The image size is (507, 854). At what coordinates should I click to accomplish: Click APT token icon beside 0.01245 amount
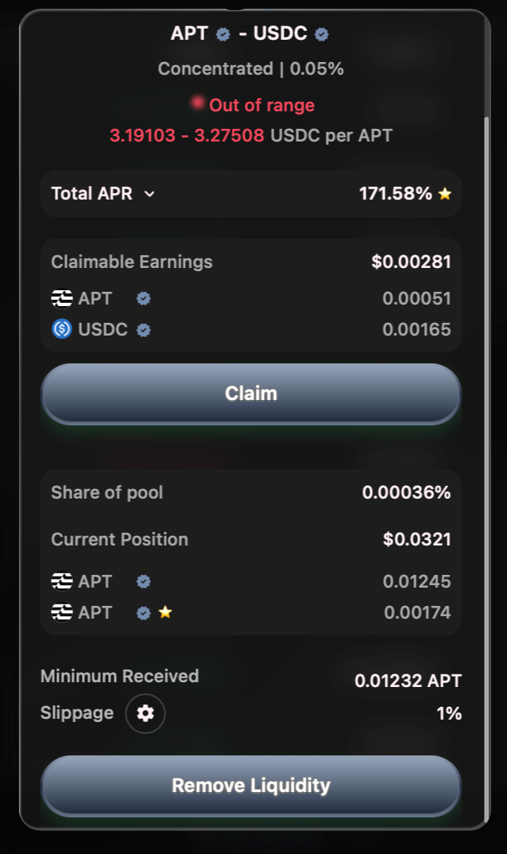62,581
